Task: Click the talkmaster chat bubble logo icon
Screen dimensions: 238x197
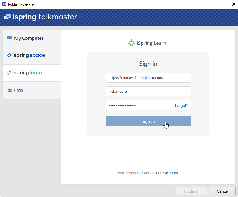Action: pyautogui.click(x=8, y=17)
